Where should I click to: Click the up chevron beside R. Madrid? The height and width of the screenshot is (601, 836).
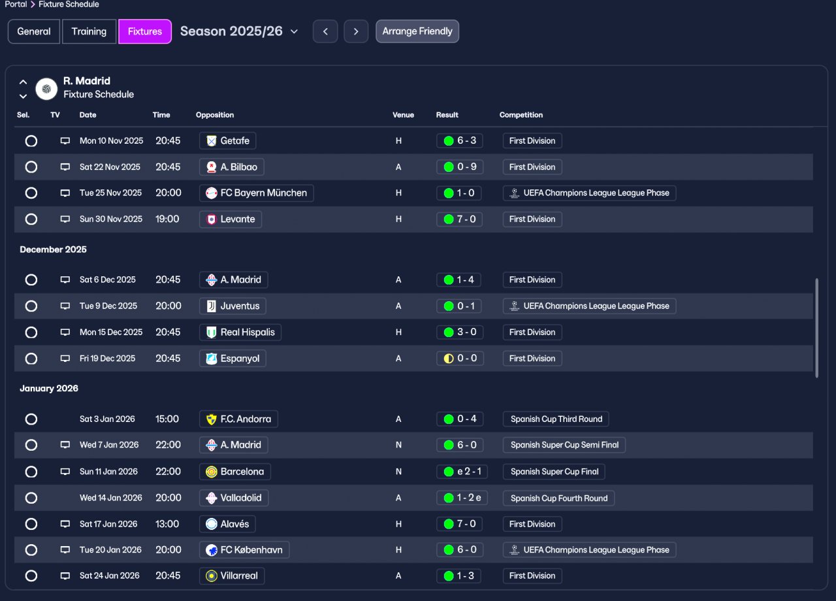(x=23, y=82)
